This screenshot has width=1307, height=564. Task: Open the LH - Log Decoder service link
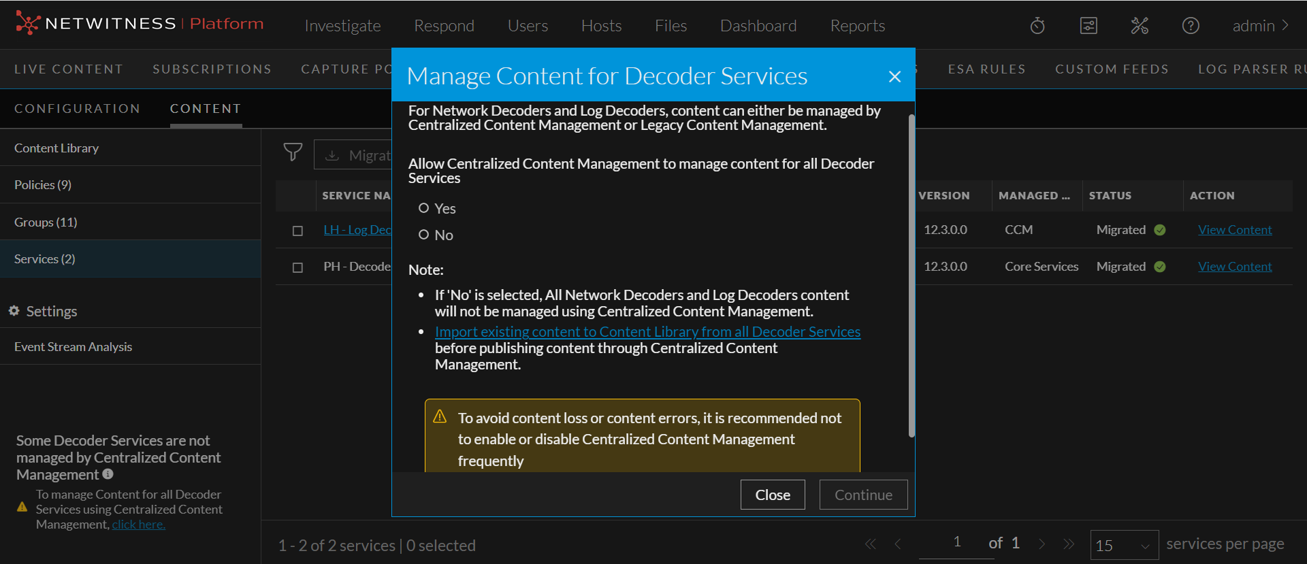[357, 230]
